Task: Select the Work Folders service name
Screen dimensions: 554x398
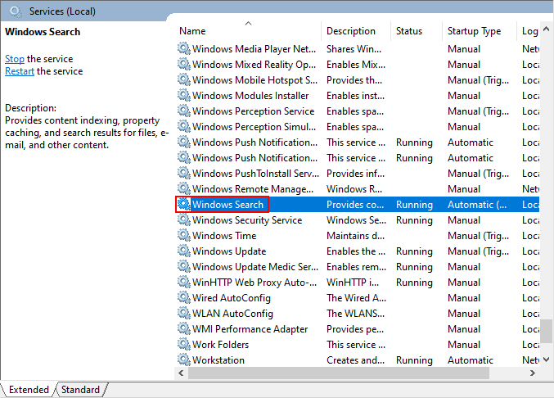Action: (x=220, y=344)
